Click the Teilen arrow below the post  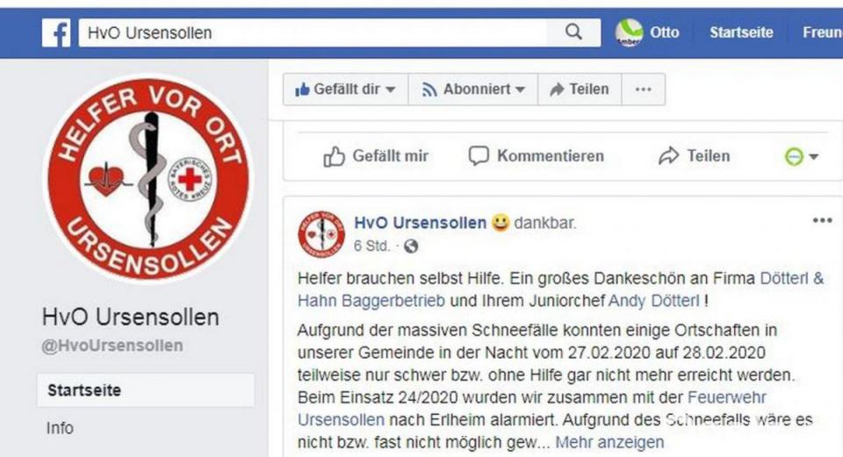pos(669,156)
